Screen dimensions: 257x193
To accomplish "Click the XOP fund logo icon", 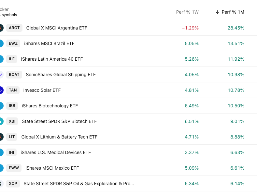I will [1, 184].
